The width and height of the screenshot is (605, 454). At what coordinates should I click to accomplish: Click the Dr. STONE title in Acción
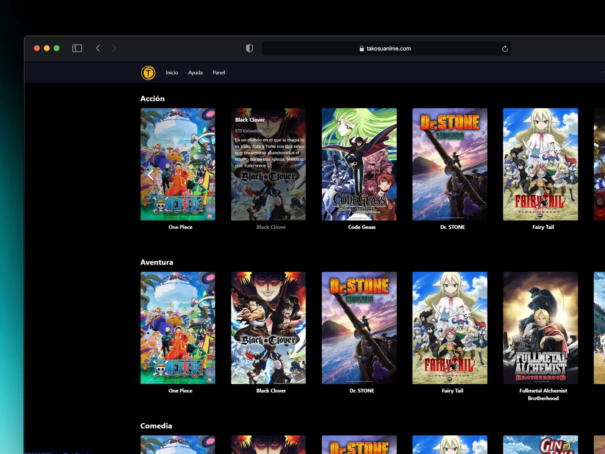pos(452,227)
